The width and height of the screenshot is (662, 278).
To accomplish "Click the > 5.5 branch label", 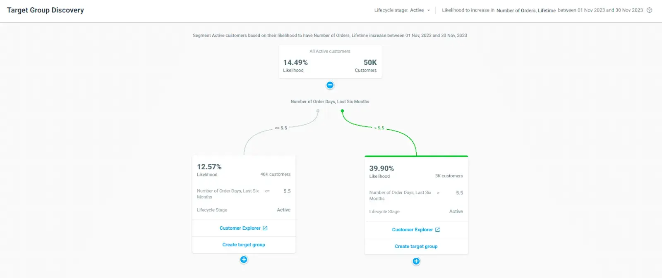I will pos(379,128).
